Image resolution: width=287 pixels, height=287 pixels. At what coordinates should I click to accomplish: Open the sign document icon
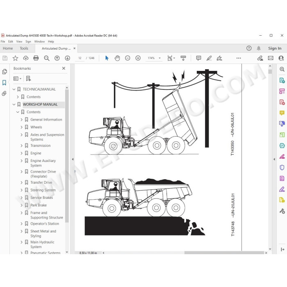click(x=219, y=58)
